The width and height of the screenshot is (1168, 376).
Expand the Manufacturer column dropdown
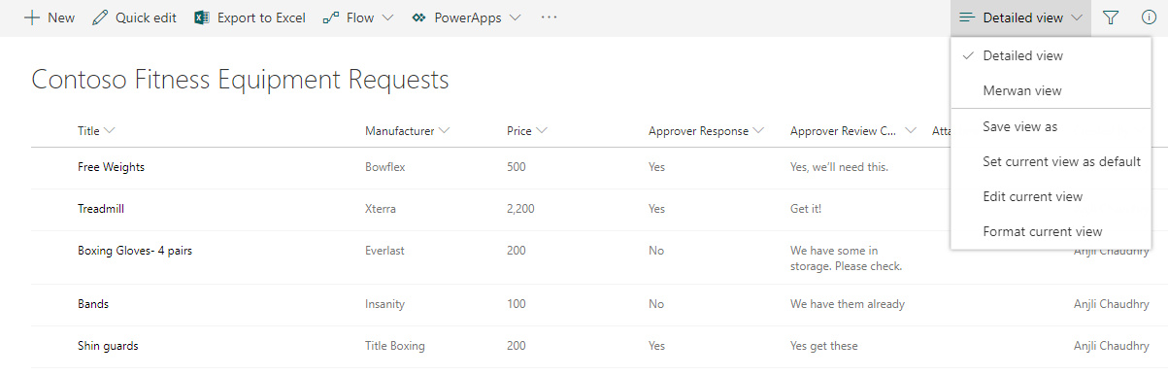pos(444,130)
